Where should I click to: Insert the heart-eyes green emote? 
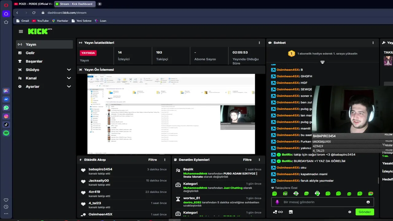[x=371, y=193]
